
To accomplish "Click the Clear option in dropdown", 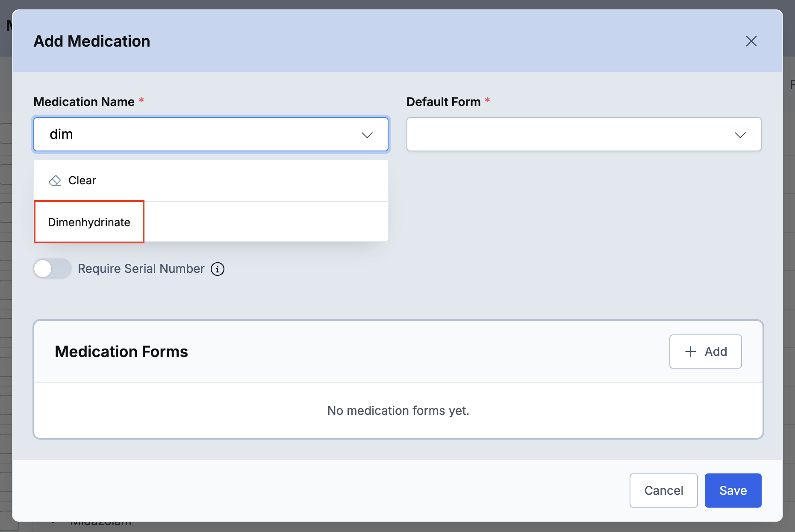I will 211,180.
